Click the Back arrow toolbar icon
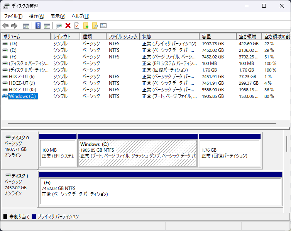Viewport: 291px width, 231px height. 5,26
